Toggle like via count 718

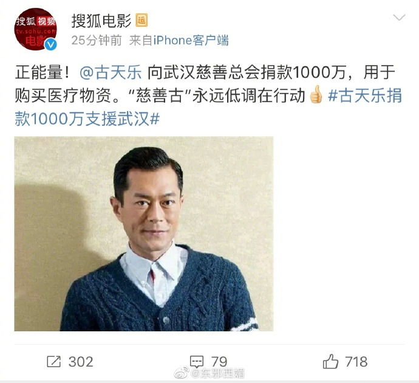click(356, 362)
